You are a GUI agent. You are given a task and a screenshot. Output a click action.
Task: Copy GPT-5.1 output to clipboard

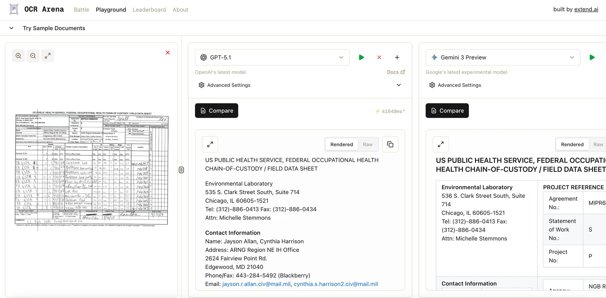point(390,144)
